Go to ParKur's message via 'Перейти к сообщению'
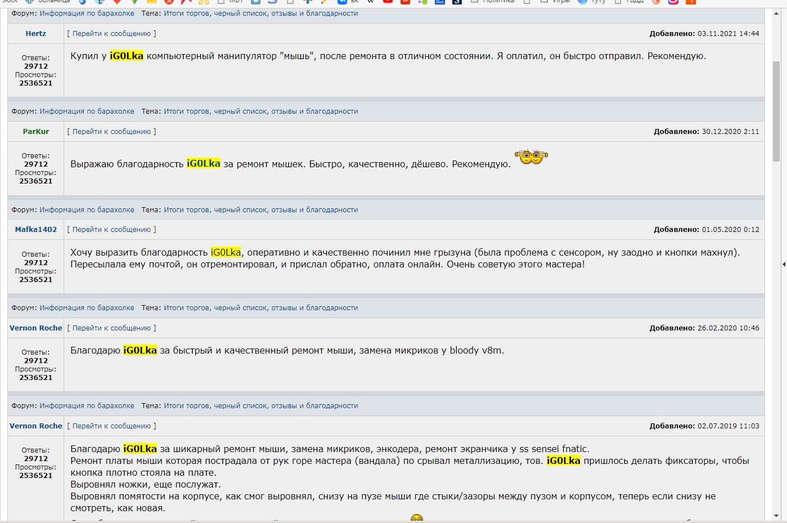Viewport: 787px width, 523px height. pos(111,132)
